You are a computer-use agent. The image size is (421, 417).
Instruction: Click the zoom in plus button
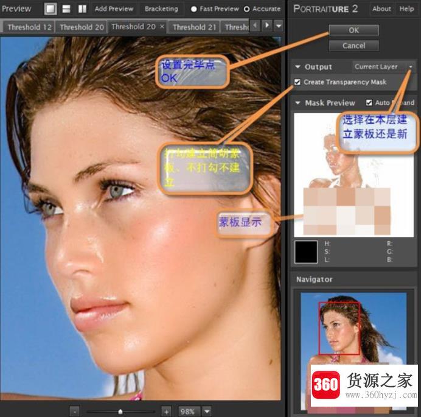[166, 412]
